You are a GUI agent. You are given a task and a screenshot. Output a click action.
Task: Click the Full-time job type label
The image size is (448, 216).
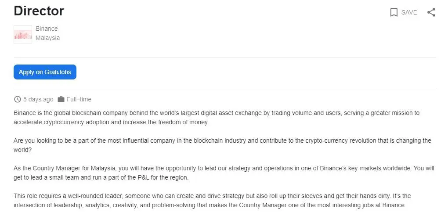79,99
